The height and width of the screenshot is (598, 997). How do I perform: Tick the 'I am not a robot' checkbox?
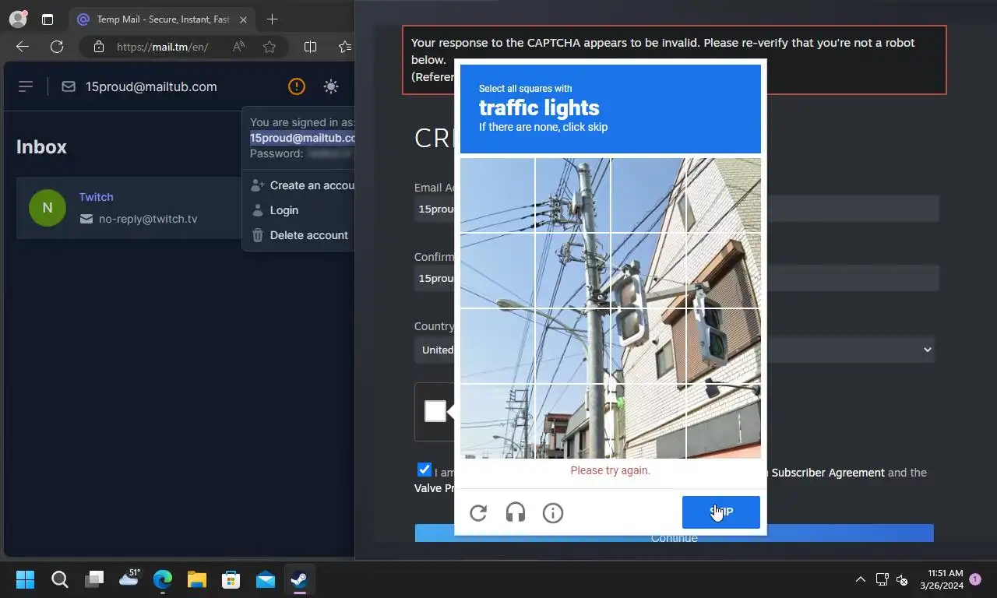(x=435, y=411)
